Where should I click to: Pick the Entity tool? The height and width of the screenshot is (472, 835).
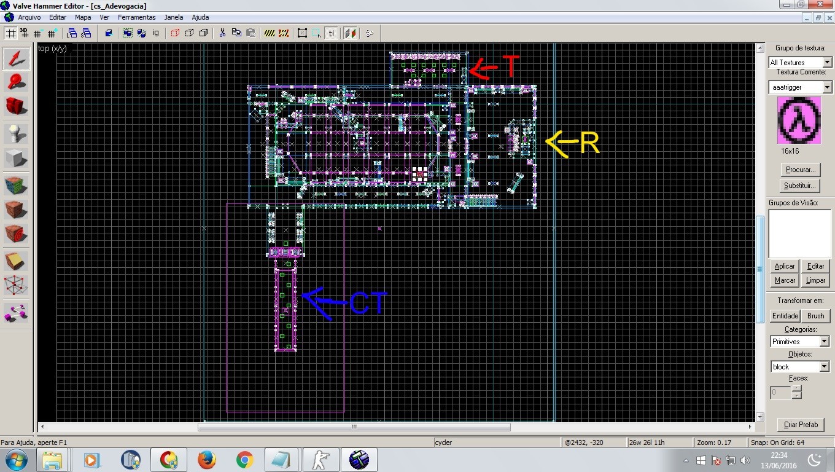pyautogui.click(x=17, y=133)
